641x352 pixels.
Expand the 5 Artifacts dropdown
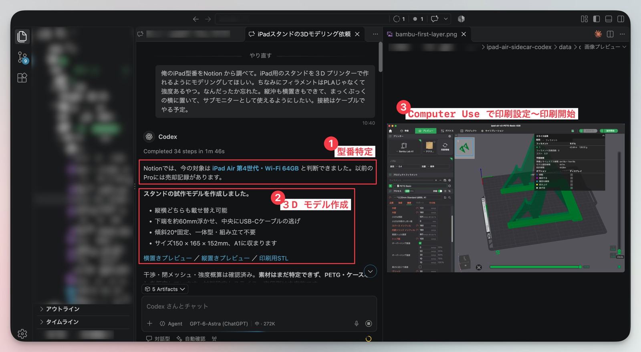[x=165, y=289]
